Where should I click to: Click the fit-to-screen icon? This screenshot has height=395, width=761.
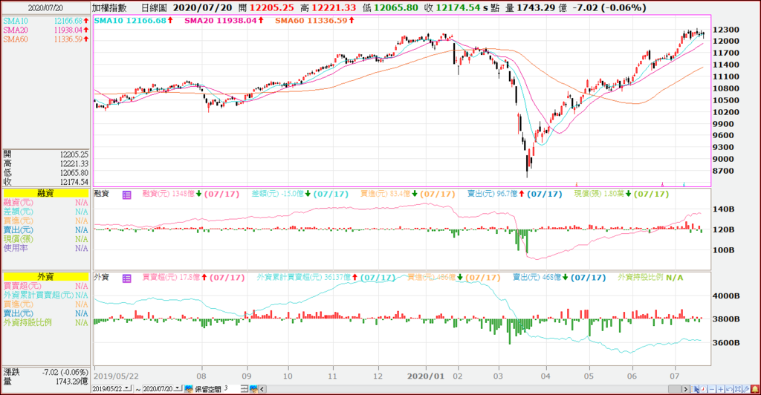click(x=738, y=389)
